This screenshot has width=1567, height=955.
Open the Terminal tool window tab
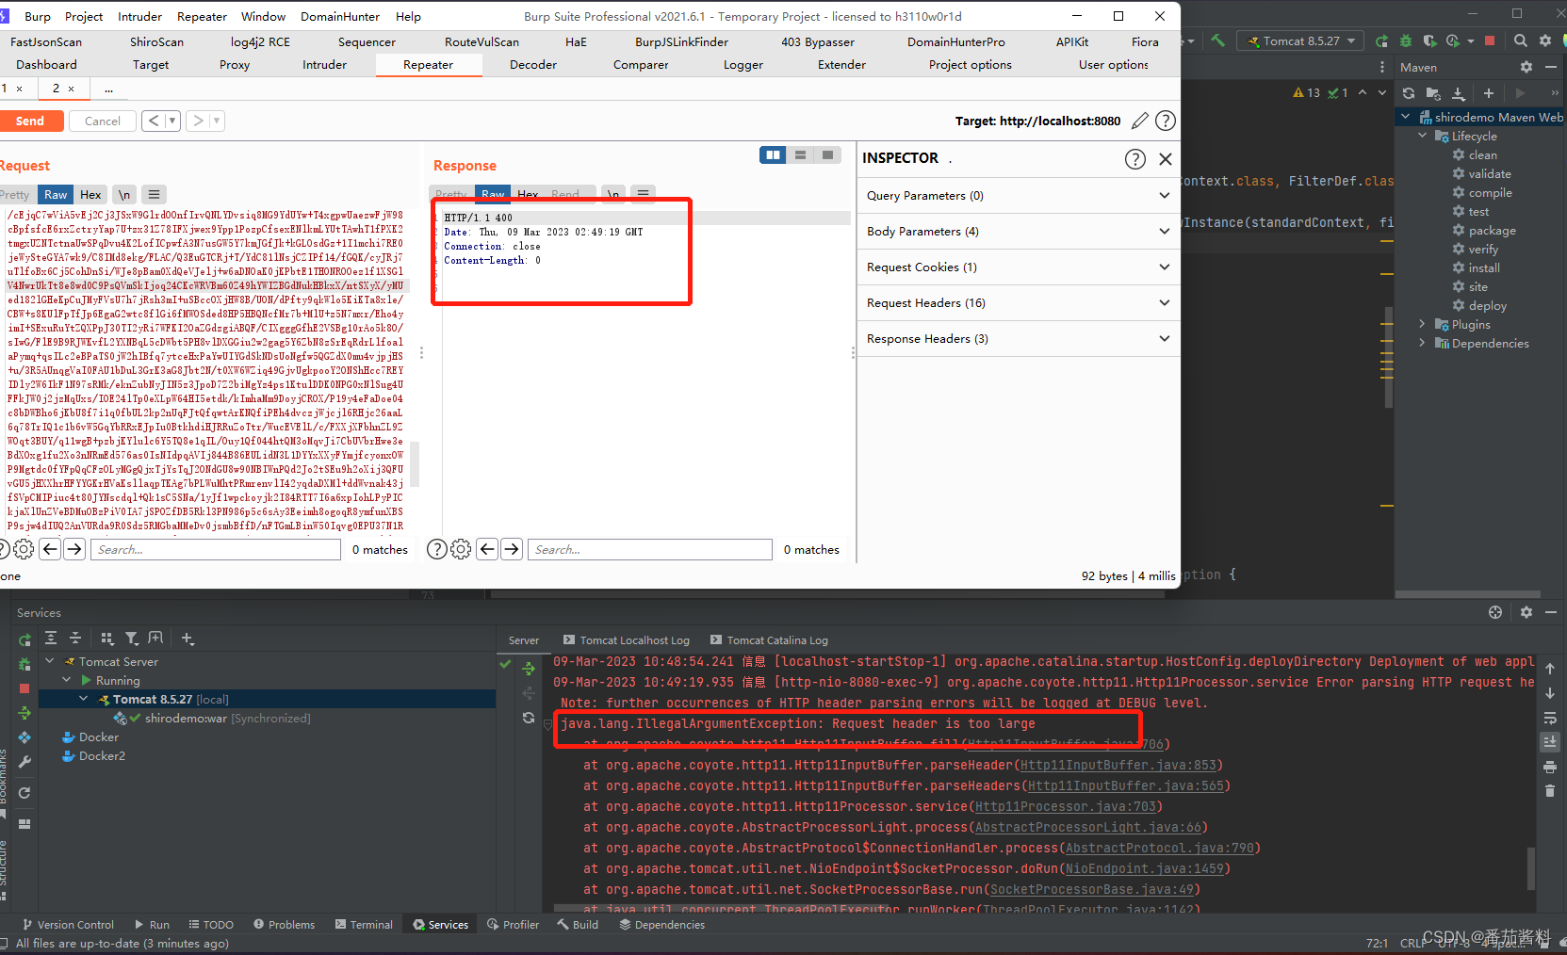[364, 925]
